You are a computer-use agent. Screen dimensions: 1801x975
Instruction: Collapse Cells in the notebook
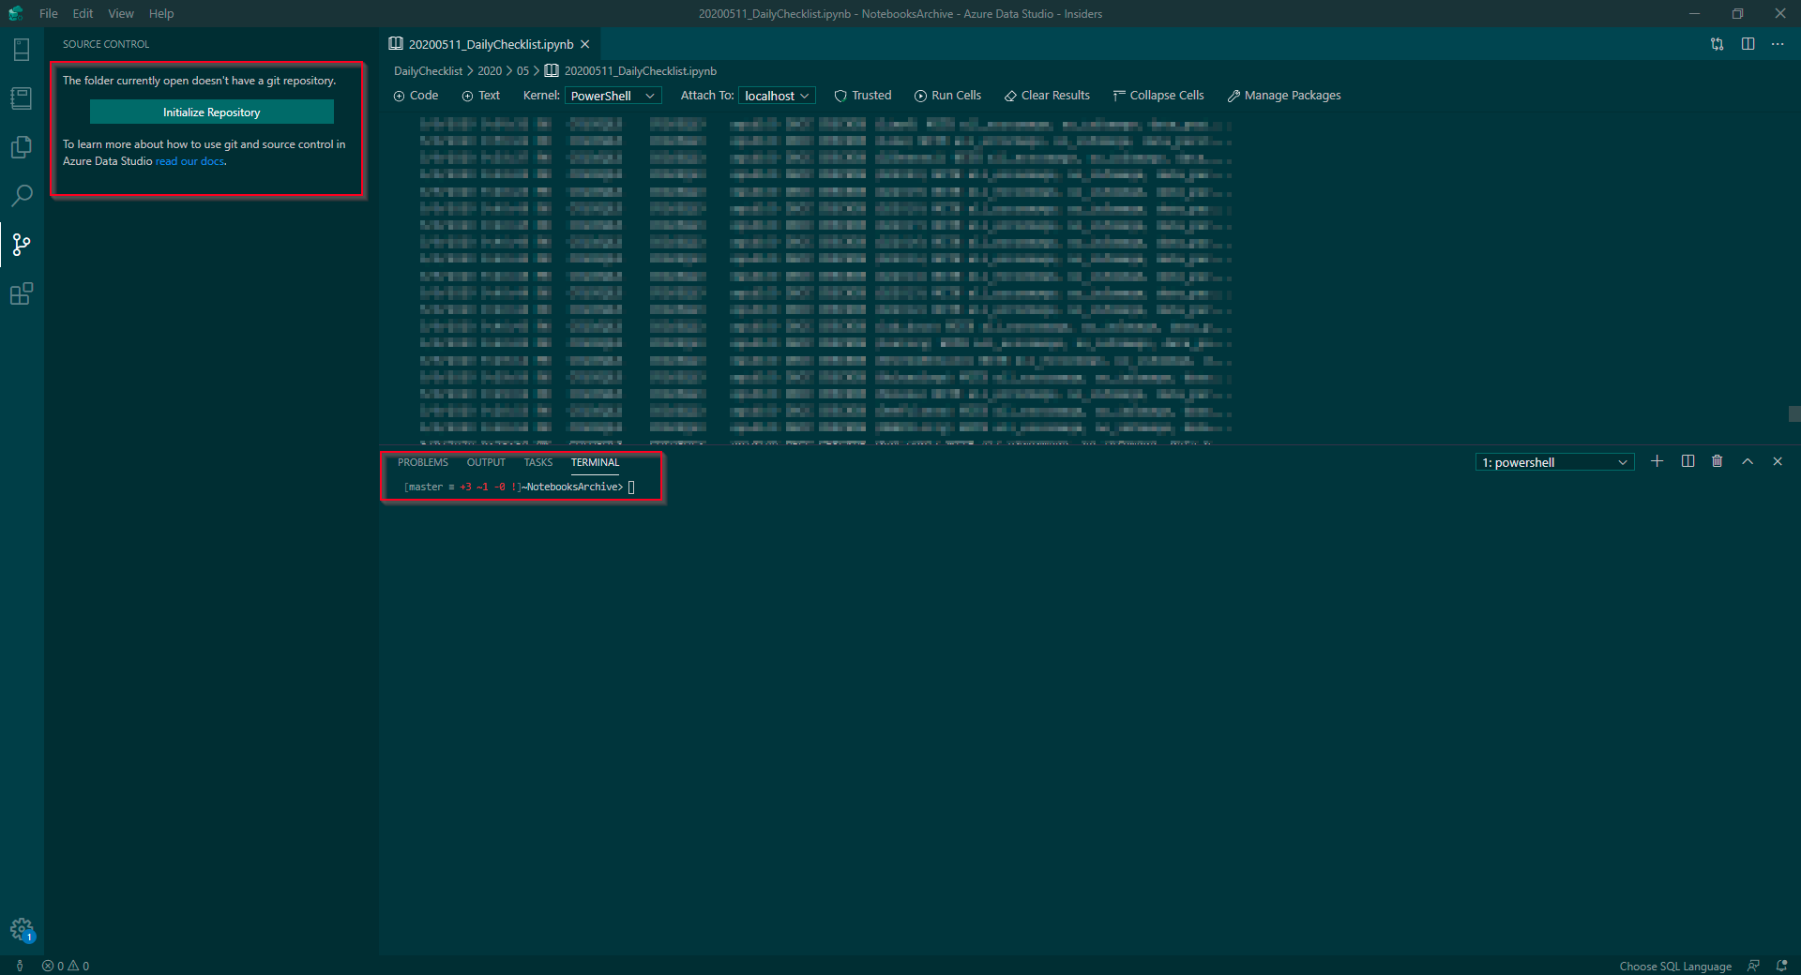pyautogui.click(x=1158, y=95)
